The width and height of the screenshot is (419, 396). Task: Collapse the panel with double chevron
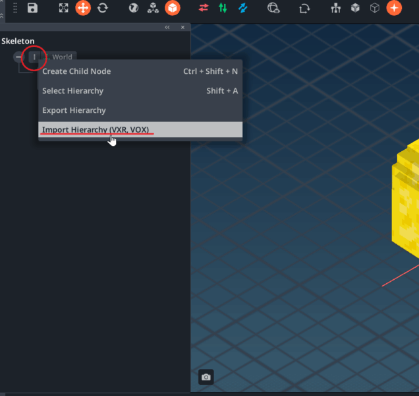pos(167,27)
